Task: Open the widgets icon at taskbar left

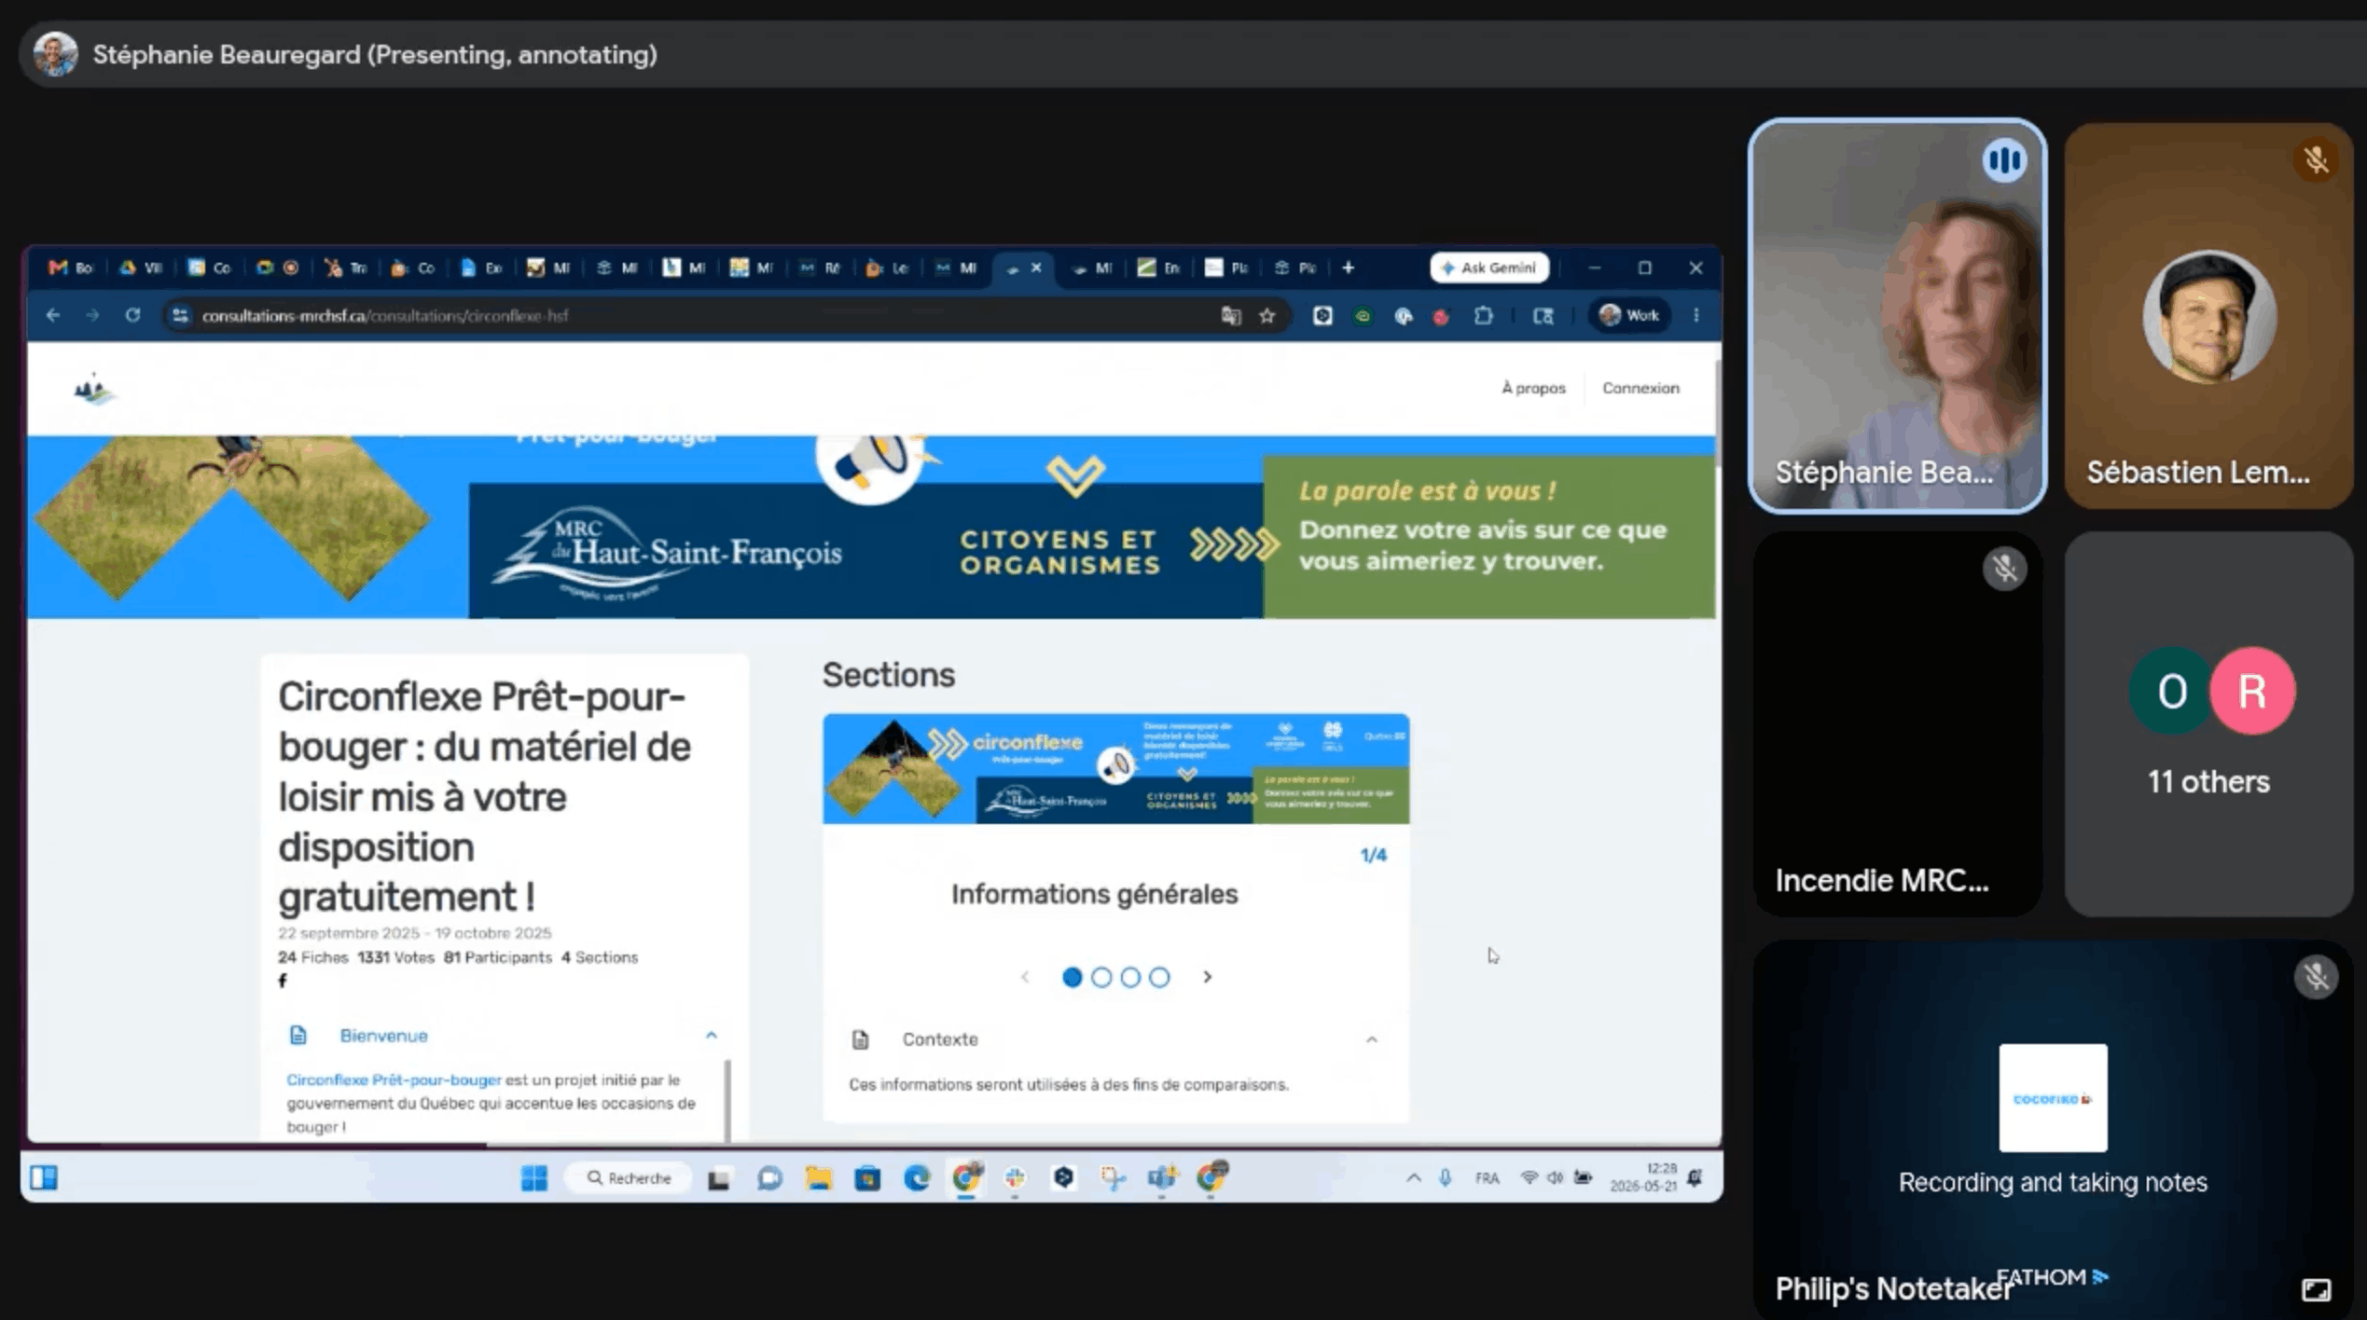Action: (x=44, y=1178)
